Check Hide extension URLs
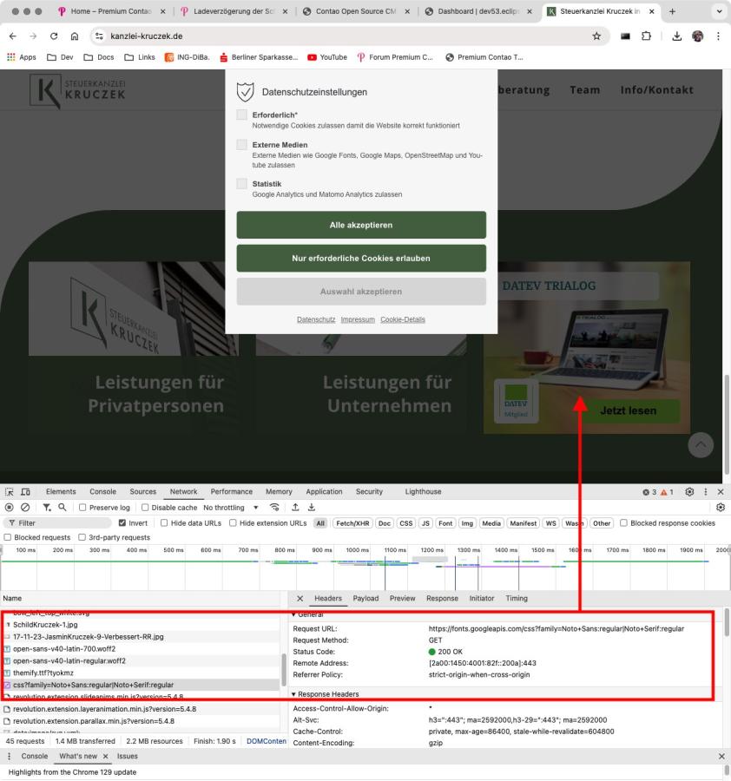Image resolution: width=731 pixels, height=781 pixels. pos(233,522)
